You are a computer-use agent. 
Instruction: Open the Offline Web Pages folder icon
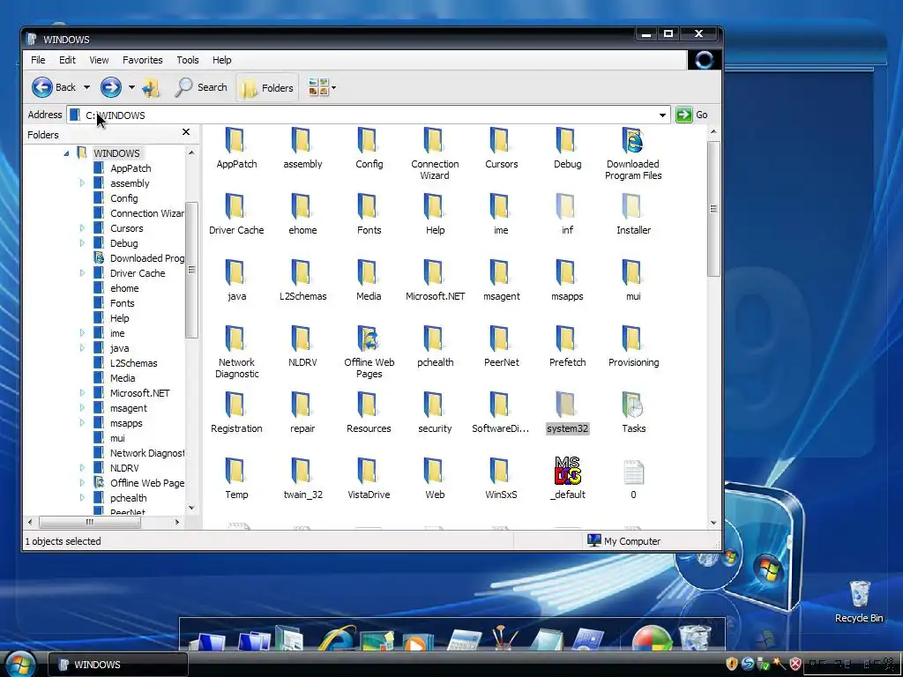tap(368, 339)
